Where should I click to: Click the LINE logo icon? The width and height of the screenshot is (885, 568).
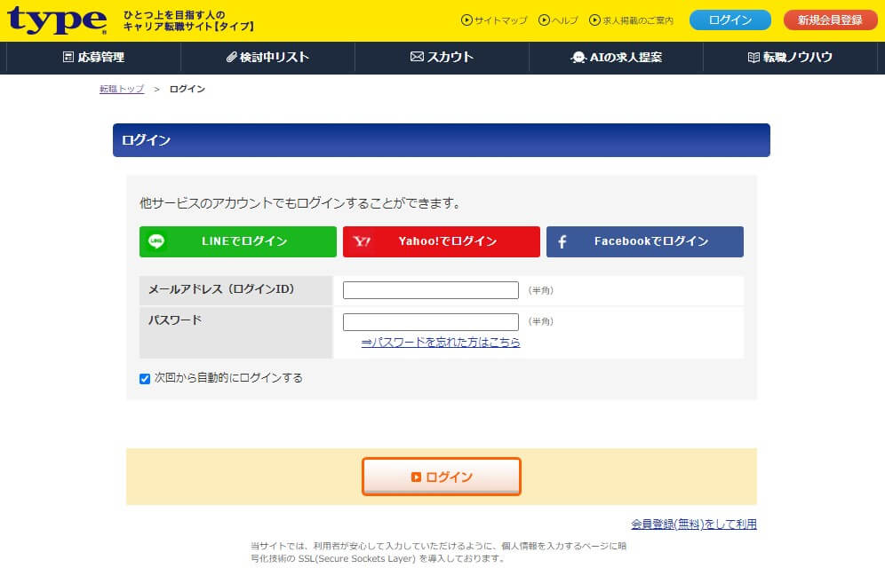[157, 241]
